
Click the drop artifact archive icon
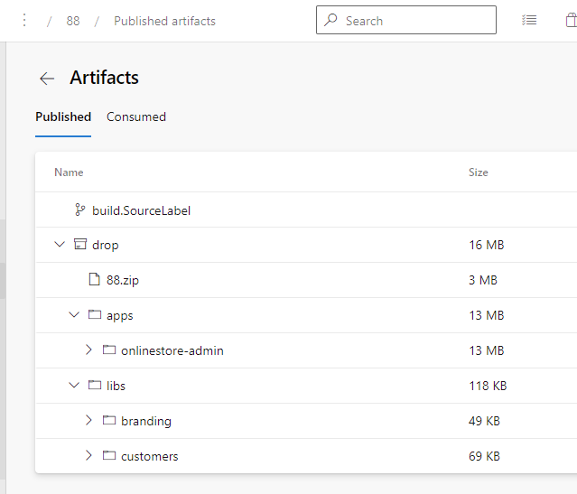click(x=79, y=245)
